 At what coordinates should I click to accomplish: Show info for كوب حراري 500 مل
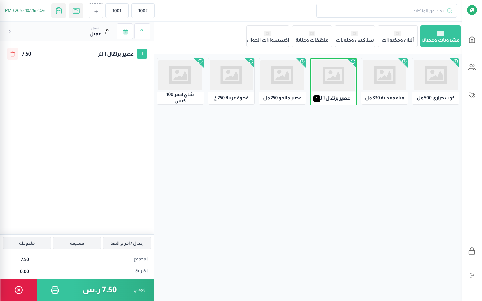[456, 61]
